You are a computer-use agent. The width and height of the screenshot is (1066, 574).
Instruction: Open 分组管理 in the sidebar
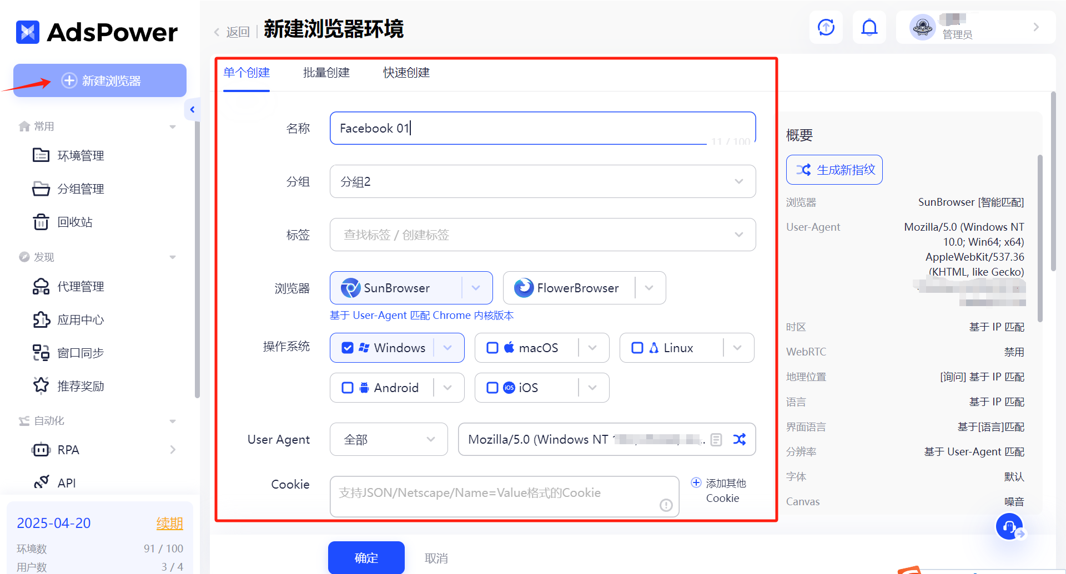81,189
